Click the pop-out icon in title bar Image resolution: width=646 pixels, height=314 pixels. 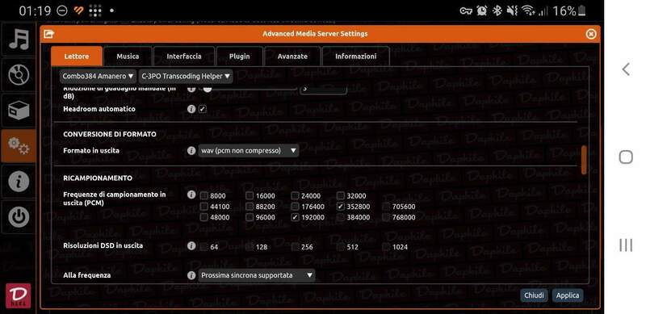[48, 34]
